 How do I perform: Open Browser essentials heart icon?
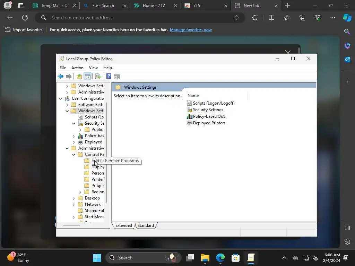[318, 18]
